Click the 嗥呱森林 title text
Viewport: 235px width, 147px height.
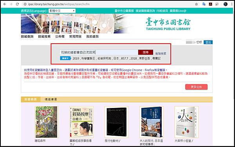(x=40, y=141)
